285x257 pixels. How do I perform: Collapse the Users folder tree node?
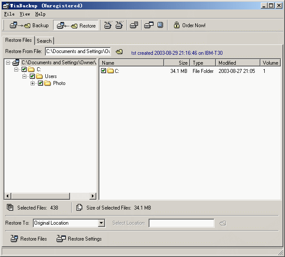point(25,76)
